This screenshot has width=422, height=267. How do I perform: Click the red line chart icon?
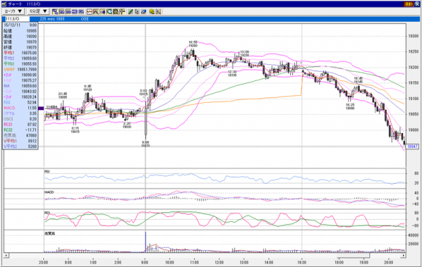click(x=89, y=11)
